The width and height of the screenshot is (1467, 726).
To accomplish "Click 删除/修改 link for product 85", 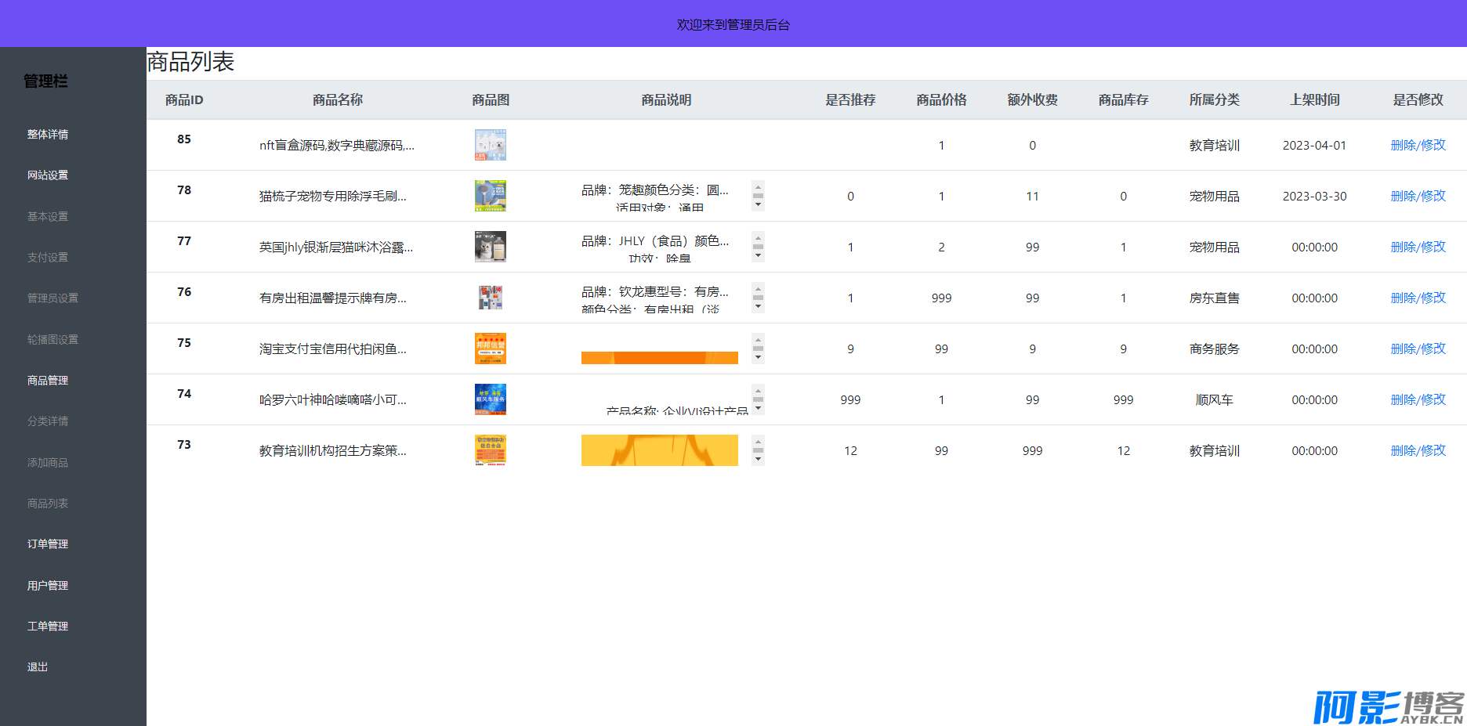I will coord(1418,145).
